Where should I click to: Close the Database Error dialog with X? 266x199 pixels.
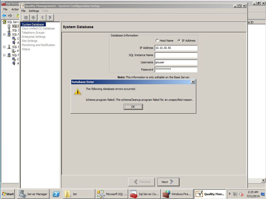click(x=193, y=82)
